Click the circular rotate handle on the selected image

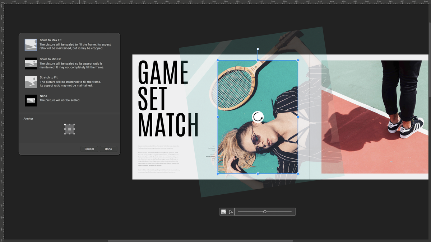[x=258, y=117]
